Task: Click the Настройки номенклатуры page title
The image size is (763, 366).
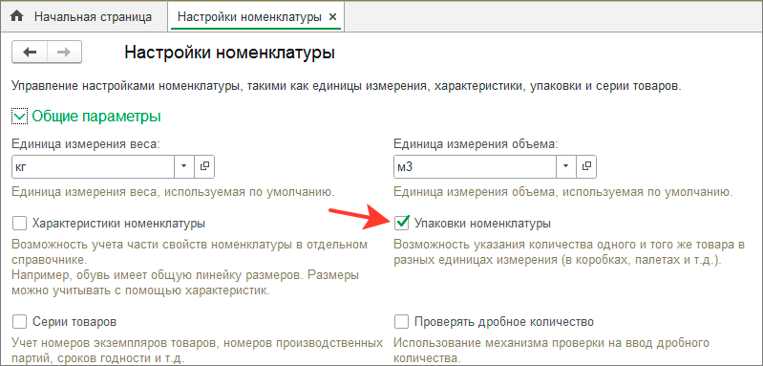Action: [230, 53]
